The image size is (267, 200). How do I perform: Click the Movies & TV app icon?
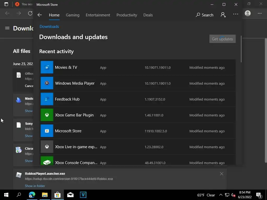47,67
